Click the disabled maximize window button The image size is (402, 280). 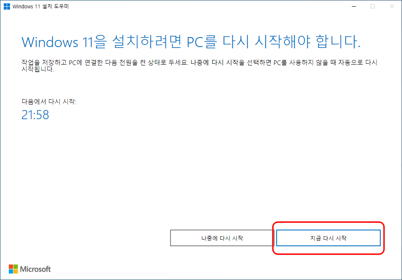[x=373, y=6]
